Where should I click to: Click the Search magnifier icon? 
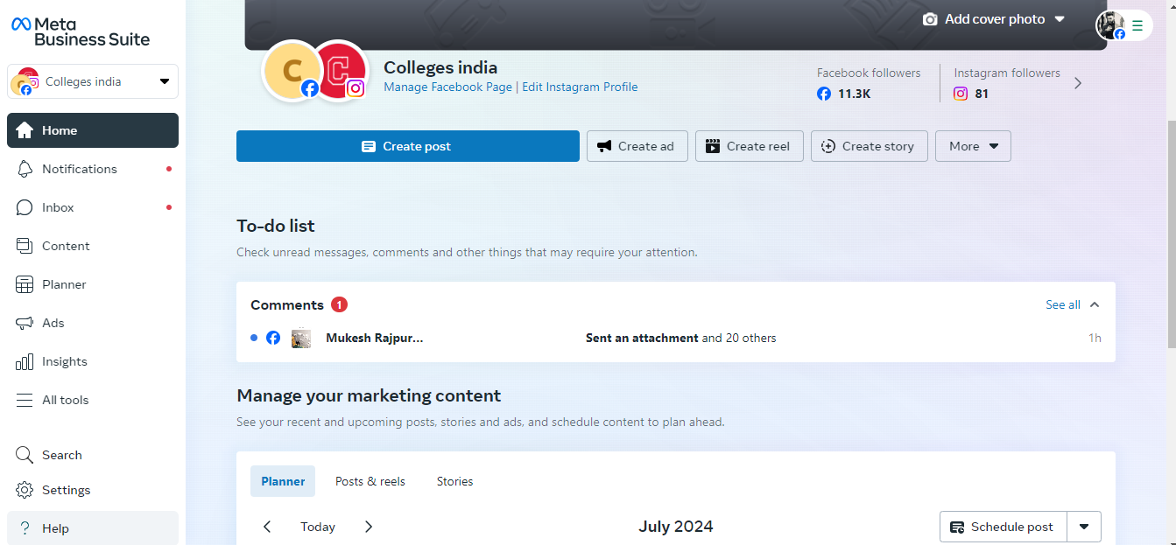pos(25,455)
